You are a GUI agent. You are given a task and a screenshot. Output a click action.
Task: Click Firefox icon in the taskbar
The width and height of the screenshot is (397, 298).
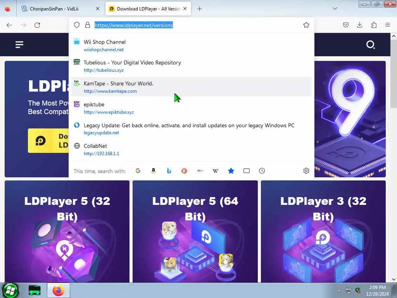59,290
